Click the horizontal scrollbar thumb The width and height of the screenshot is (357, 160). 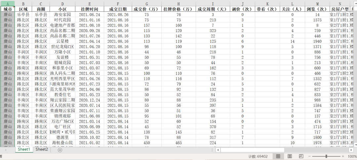(x=252, y=150)
